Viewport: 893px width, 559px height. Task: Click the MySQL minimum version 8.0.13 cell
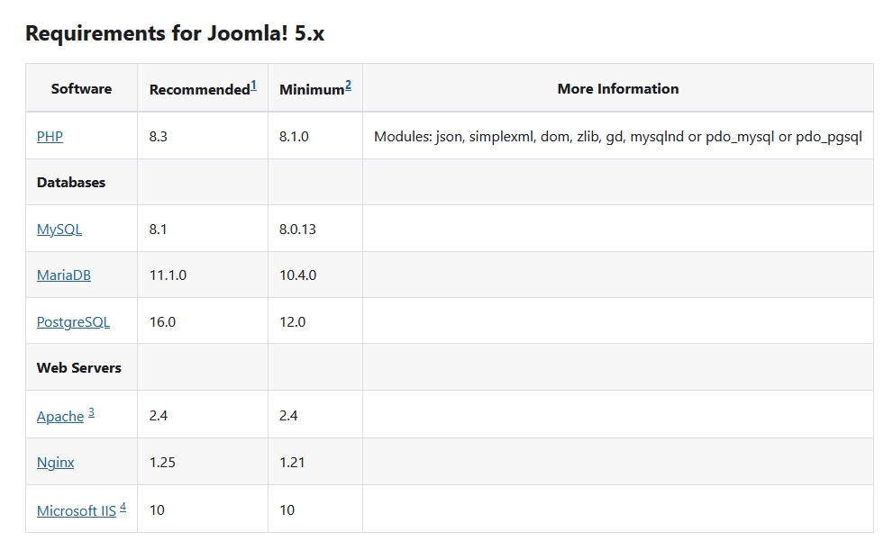[x=297, y=229]
